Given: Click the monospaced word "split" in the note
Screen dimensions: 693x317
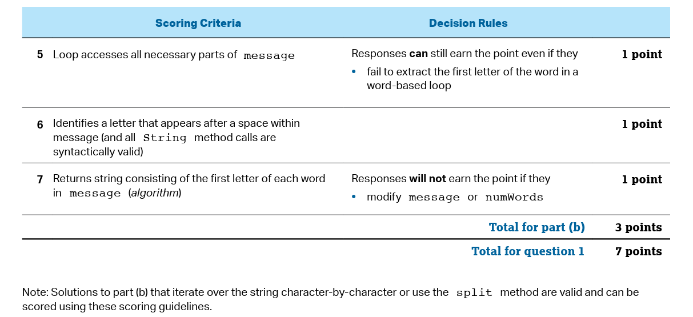Looking at the screenshot, I should pyautogui.click(x=473, y=293).
